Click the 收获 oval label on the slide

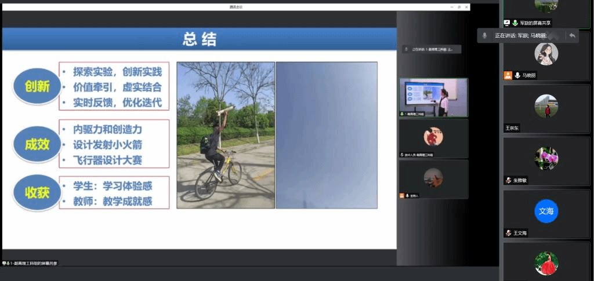(x=37, y=193)
